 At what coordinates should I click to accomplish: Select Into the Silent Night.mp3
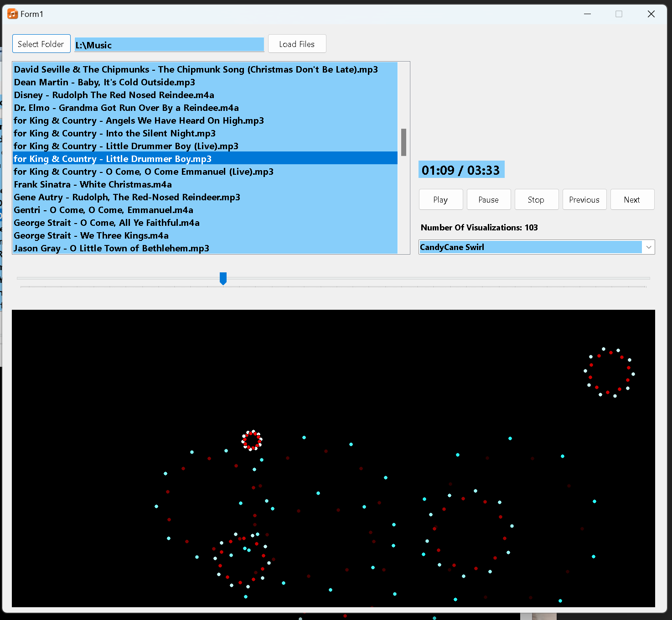pos(205,133)
